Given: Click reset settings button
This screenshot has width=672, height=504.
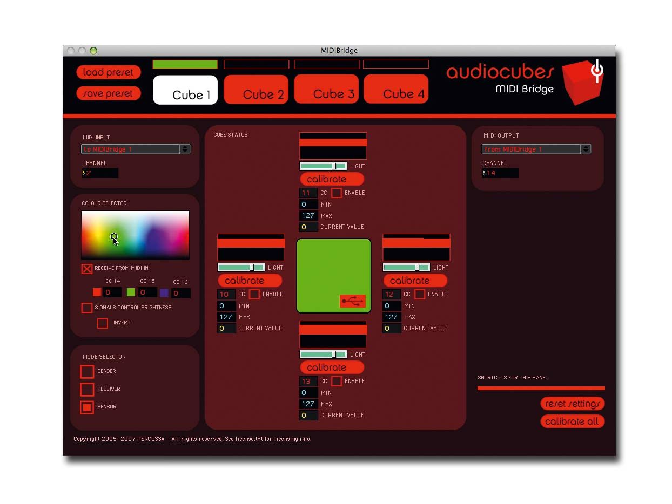Looking at the screenshot, I should tap(573, 404).
